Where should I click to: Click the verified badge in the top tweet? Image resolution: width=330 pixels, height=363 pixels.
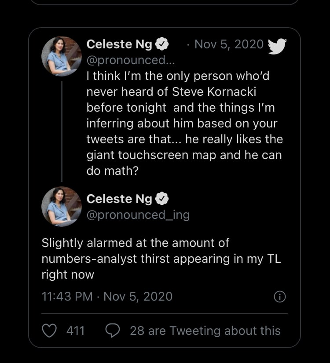coord(163,44)
